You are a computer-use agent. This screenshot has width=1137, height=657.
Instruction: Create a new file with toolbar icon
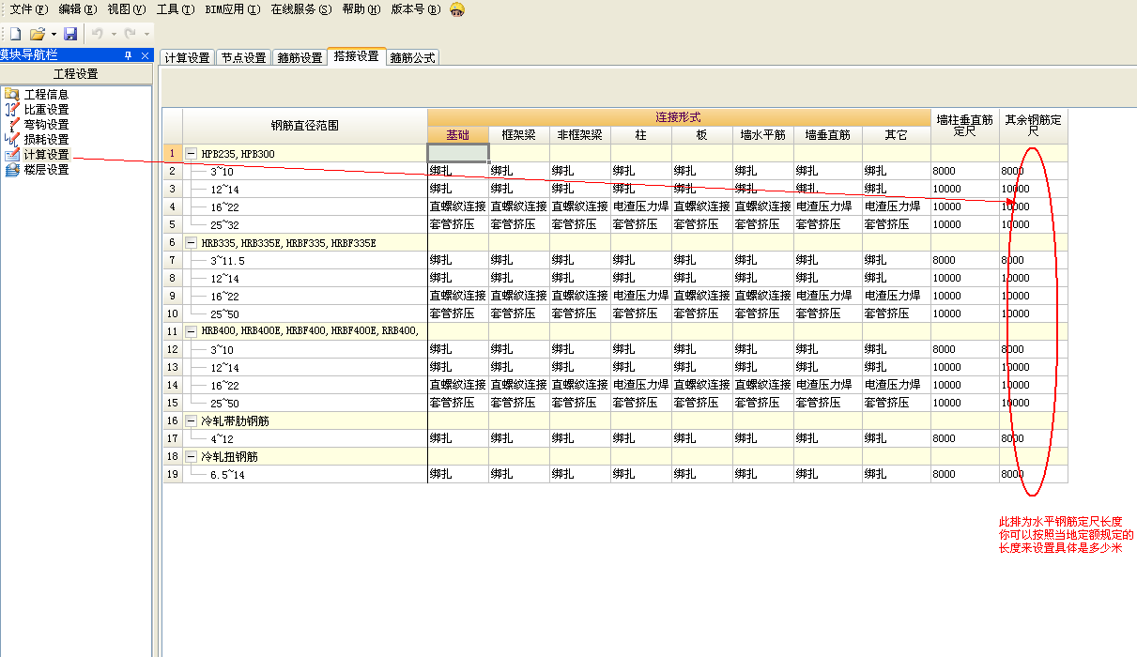[x=15, y=34]
